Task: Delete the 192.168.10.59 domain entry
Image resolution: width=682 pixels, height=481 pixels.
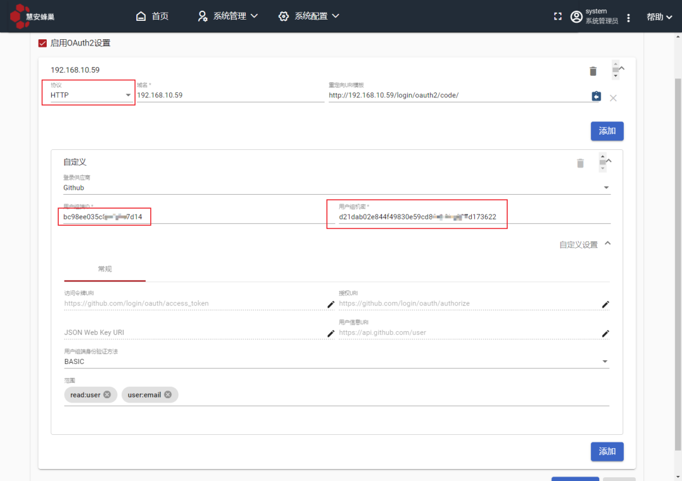Action: (593, 71)
